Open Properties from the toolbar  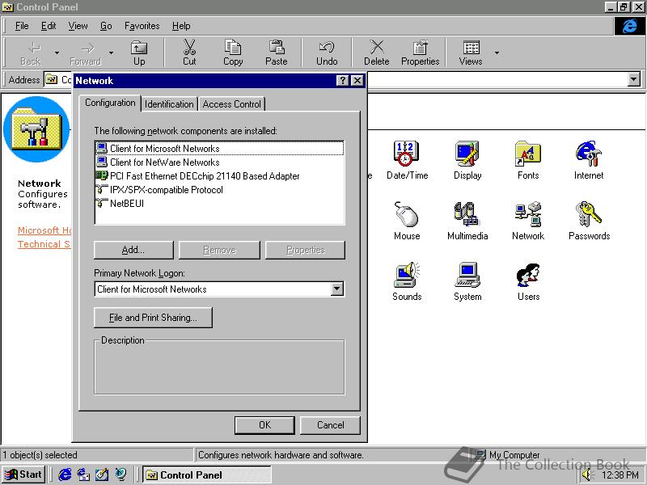pos(420,53)
